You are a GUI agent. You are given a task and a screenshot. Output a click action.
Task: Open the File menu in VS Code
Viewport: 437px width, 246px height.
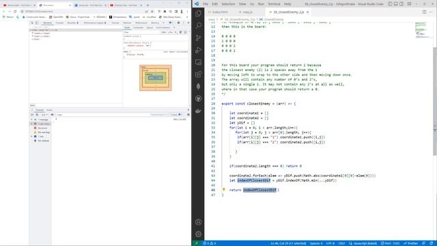206,4
